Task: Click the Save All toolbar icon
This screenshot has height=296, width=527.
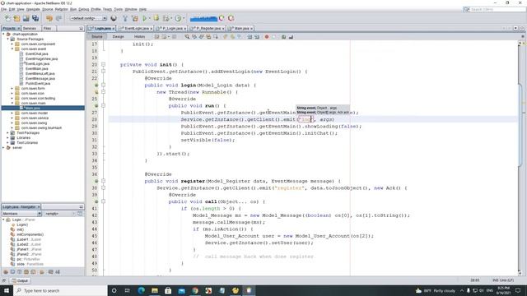Action: (35, 18)
